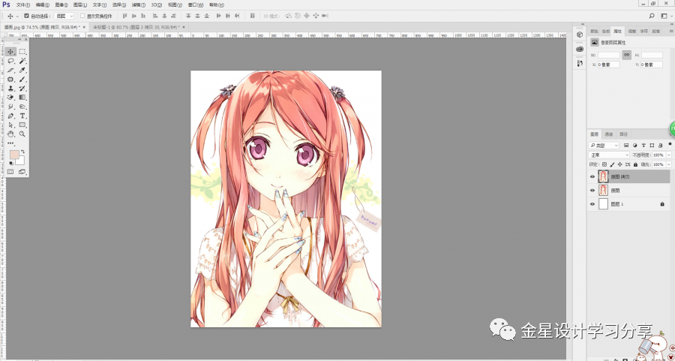Viewport: 675px width, 361px height.
Task: Click the Y position input field
Action: click(x=652, y=65)
